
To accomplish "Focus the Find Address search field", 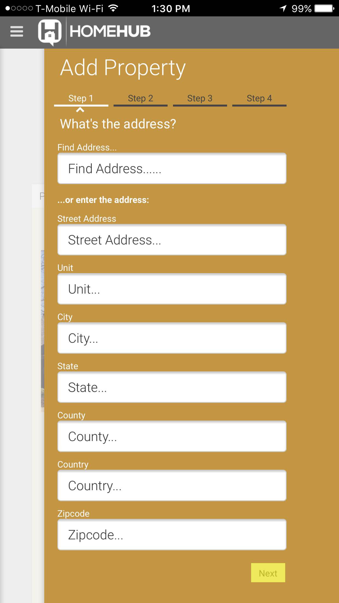I will point(172,169).
